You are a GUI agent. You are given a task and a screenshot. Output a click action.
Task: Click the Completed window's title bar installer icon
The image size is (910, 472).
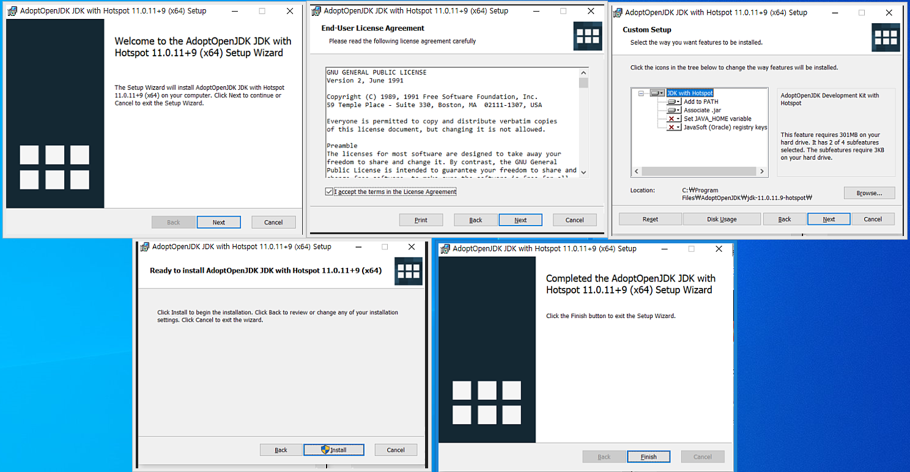[445, 249]
